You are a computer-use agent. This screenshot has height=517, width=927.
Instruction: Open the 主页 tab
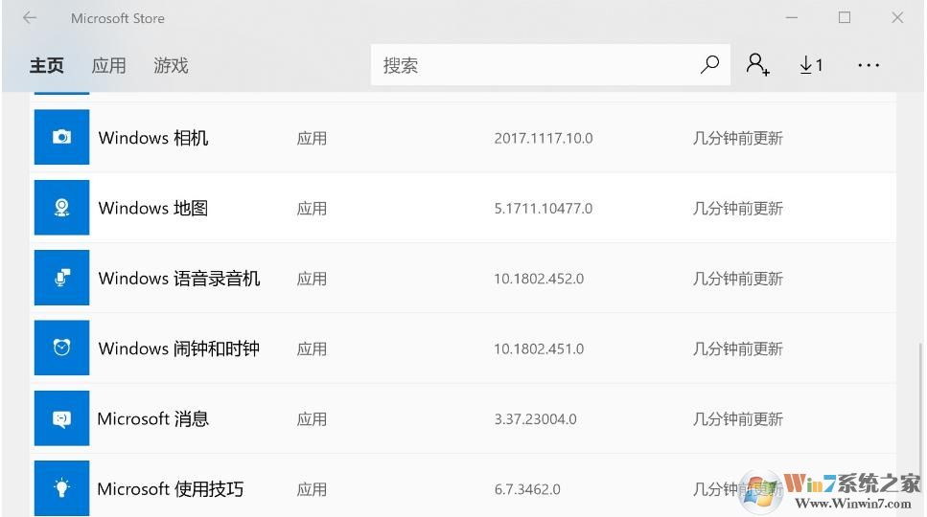coord(47,65)
